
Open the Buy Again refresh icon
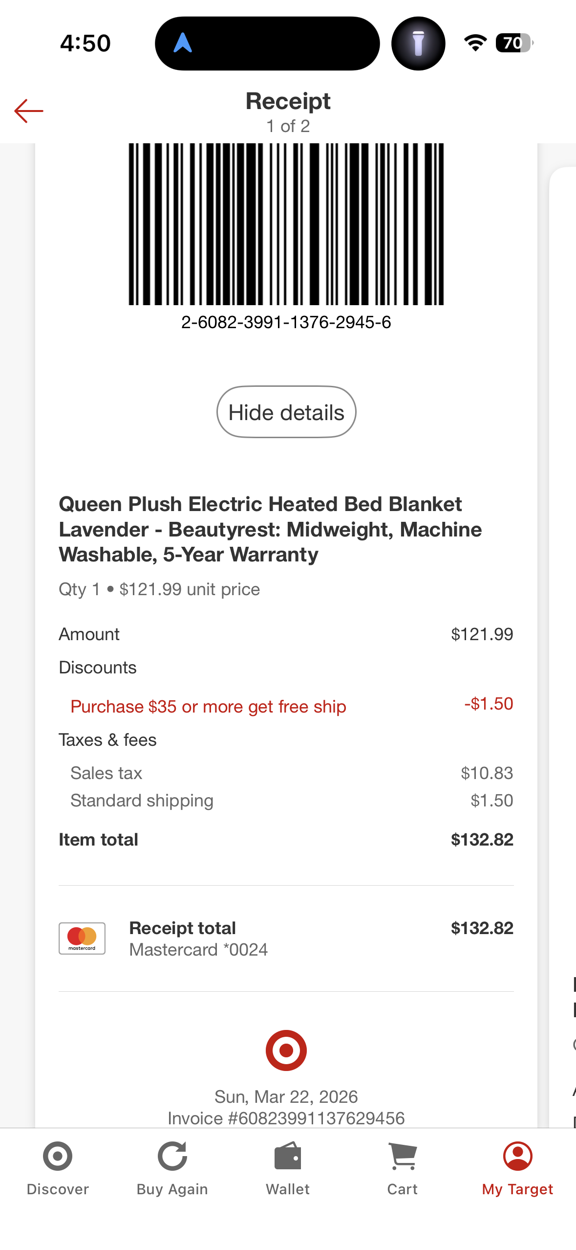click(x=172, y=1157)
